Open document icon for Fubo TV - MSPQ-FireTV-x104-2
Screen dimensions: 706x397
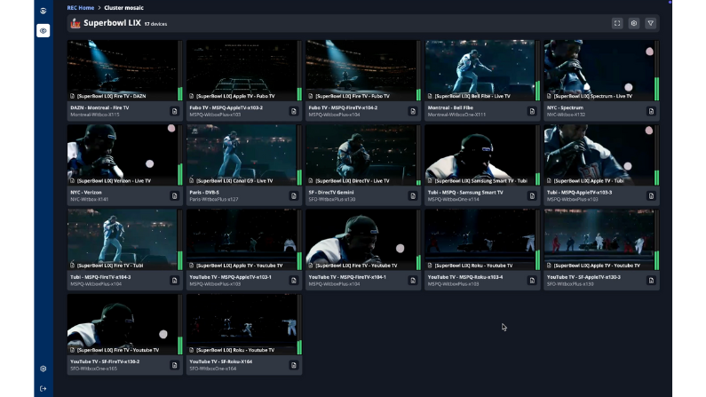tap(413, 111)
